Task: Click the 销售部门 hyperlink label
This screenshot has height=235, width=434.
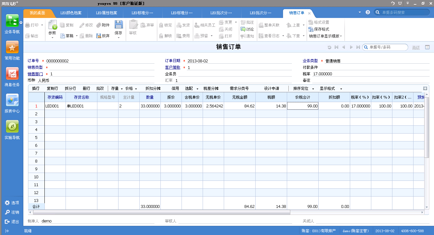Action: (x=35, y=74)
